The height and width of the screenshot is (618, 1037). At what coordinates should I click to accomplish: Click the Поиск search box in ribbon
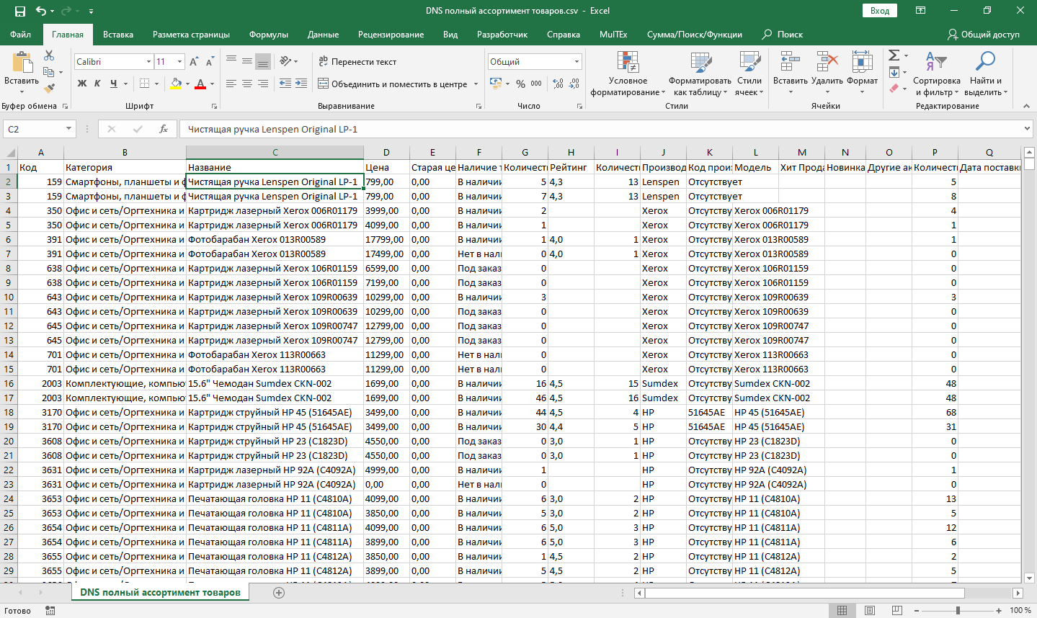click(783, 34)
